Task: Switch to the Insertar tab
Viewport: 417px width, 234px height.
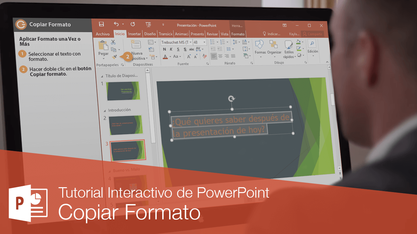Action: click(x=134, y=34)
